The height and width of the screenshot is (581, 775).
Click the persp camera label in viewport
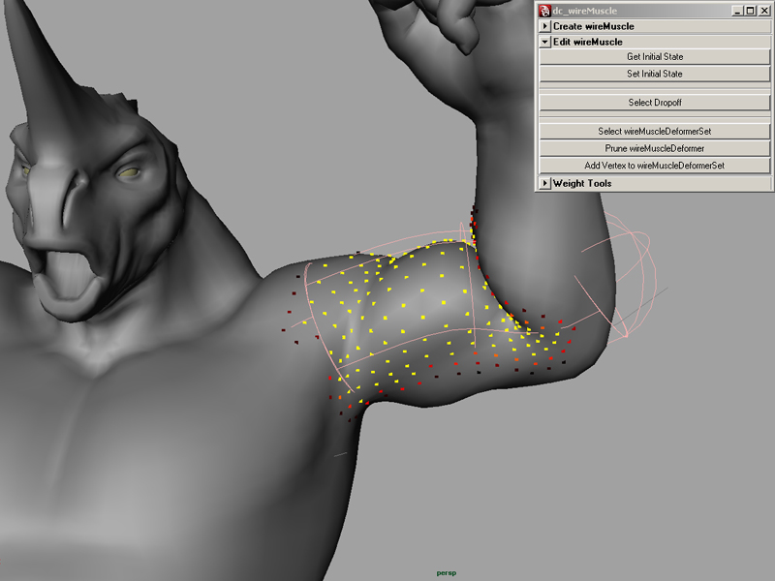[x=447, y=573]
